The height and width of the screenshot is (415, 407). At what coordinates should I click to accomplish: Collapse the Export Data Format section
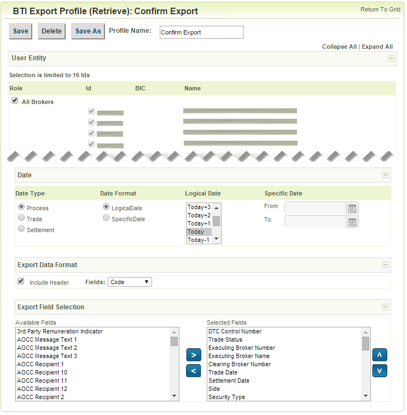point(385,265)
